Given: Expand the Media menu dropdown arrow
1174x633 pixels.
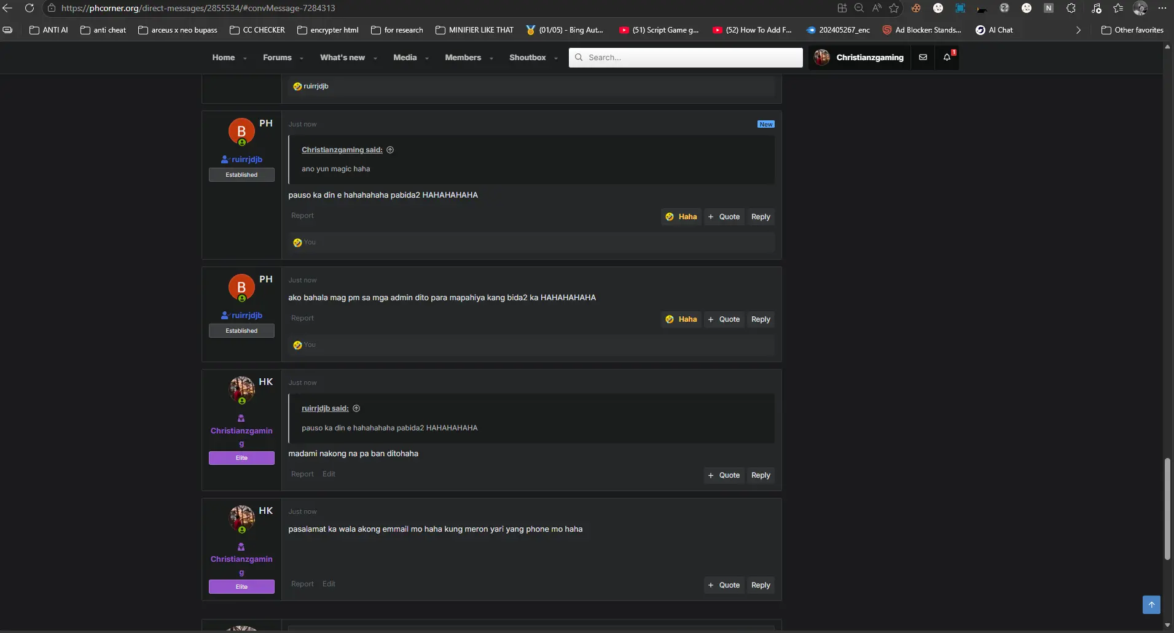Looking at the screenshot, I should click(427, 58).
